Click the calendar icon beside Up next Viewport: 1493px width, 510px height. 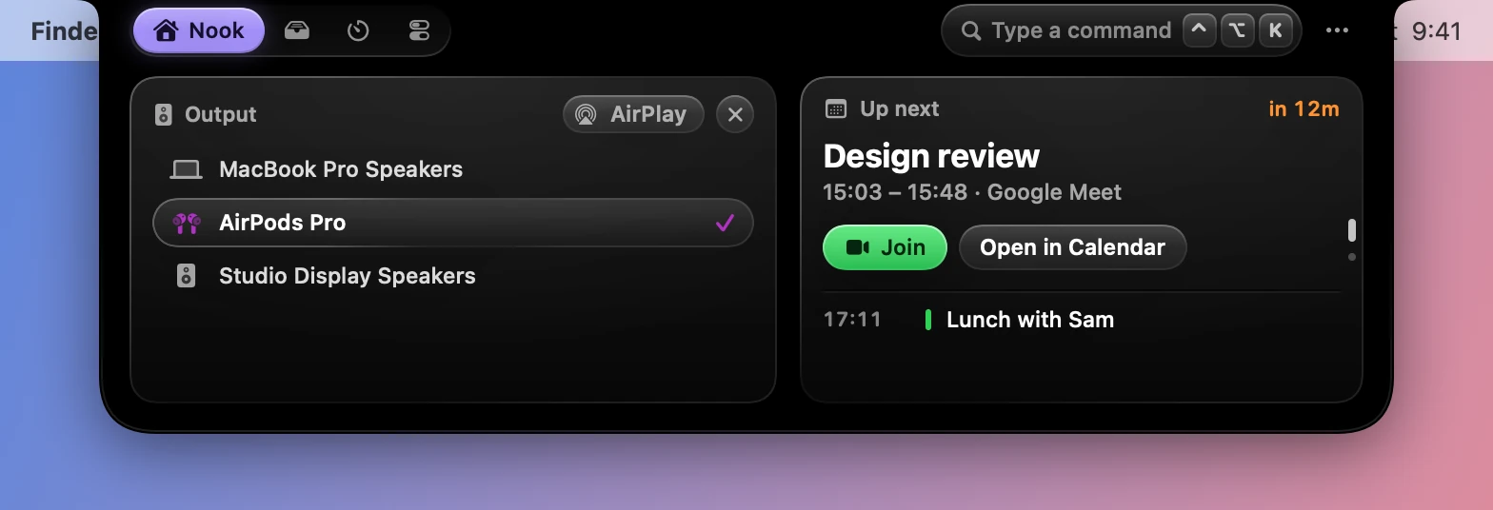pyautogui.click(x=836, y=109)
